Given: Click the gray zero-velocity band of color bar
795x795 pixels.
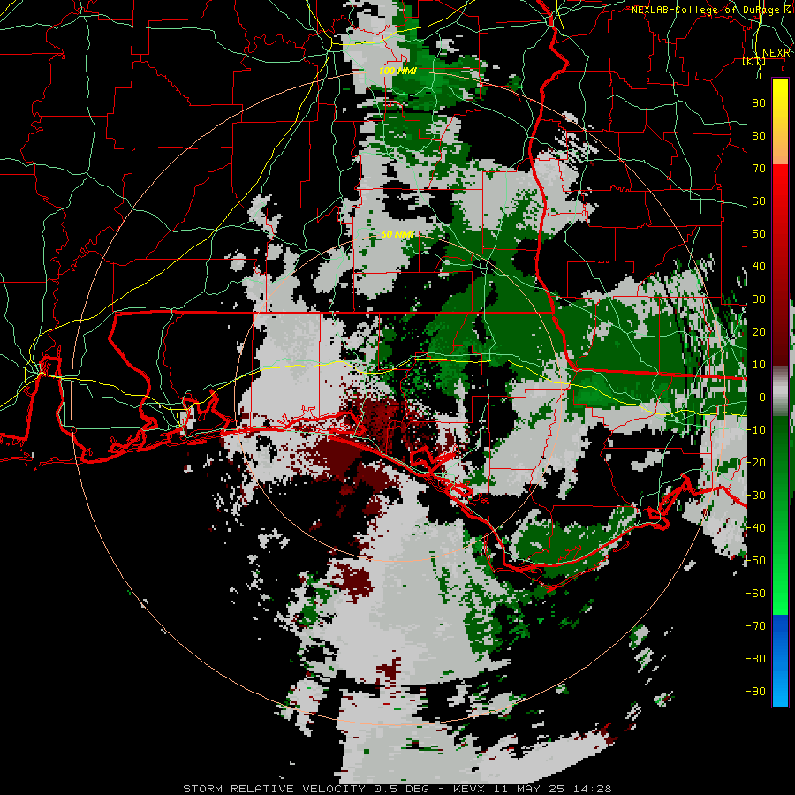Looking at the screenshot, I should [x=780, y=390].
